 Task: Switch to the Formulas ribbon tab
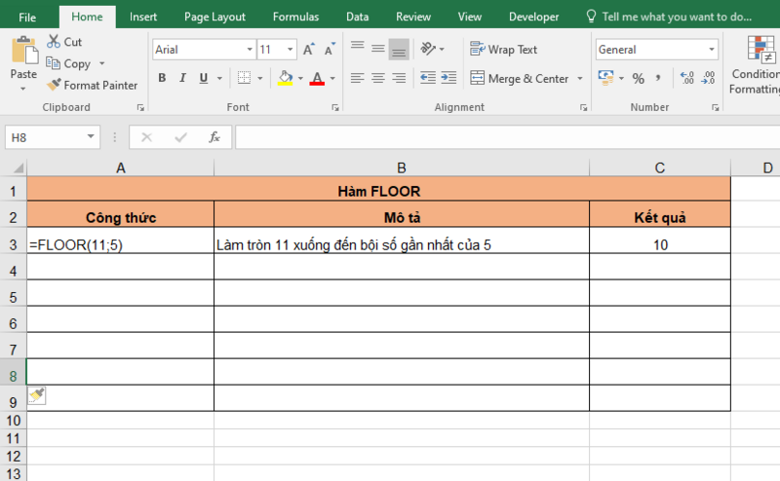coord(294,17)
